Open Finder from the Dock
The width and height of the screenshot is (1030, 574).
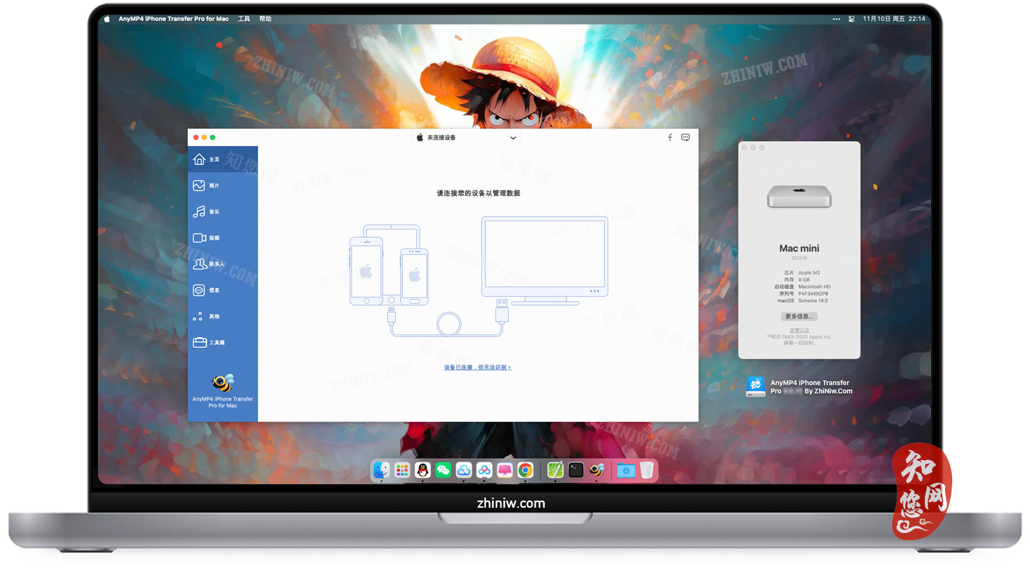pyautogui.click(x=381, y=470)
